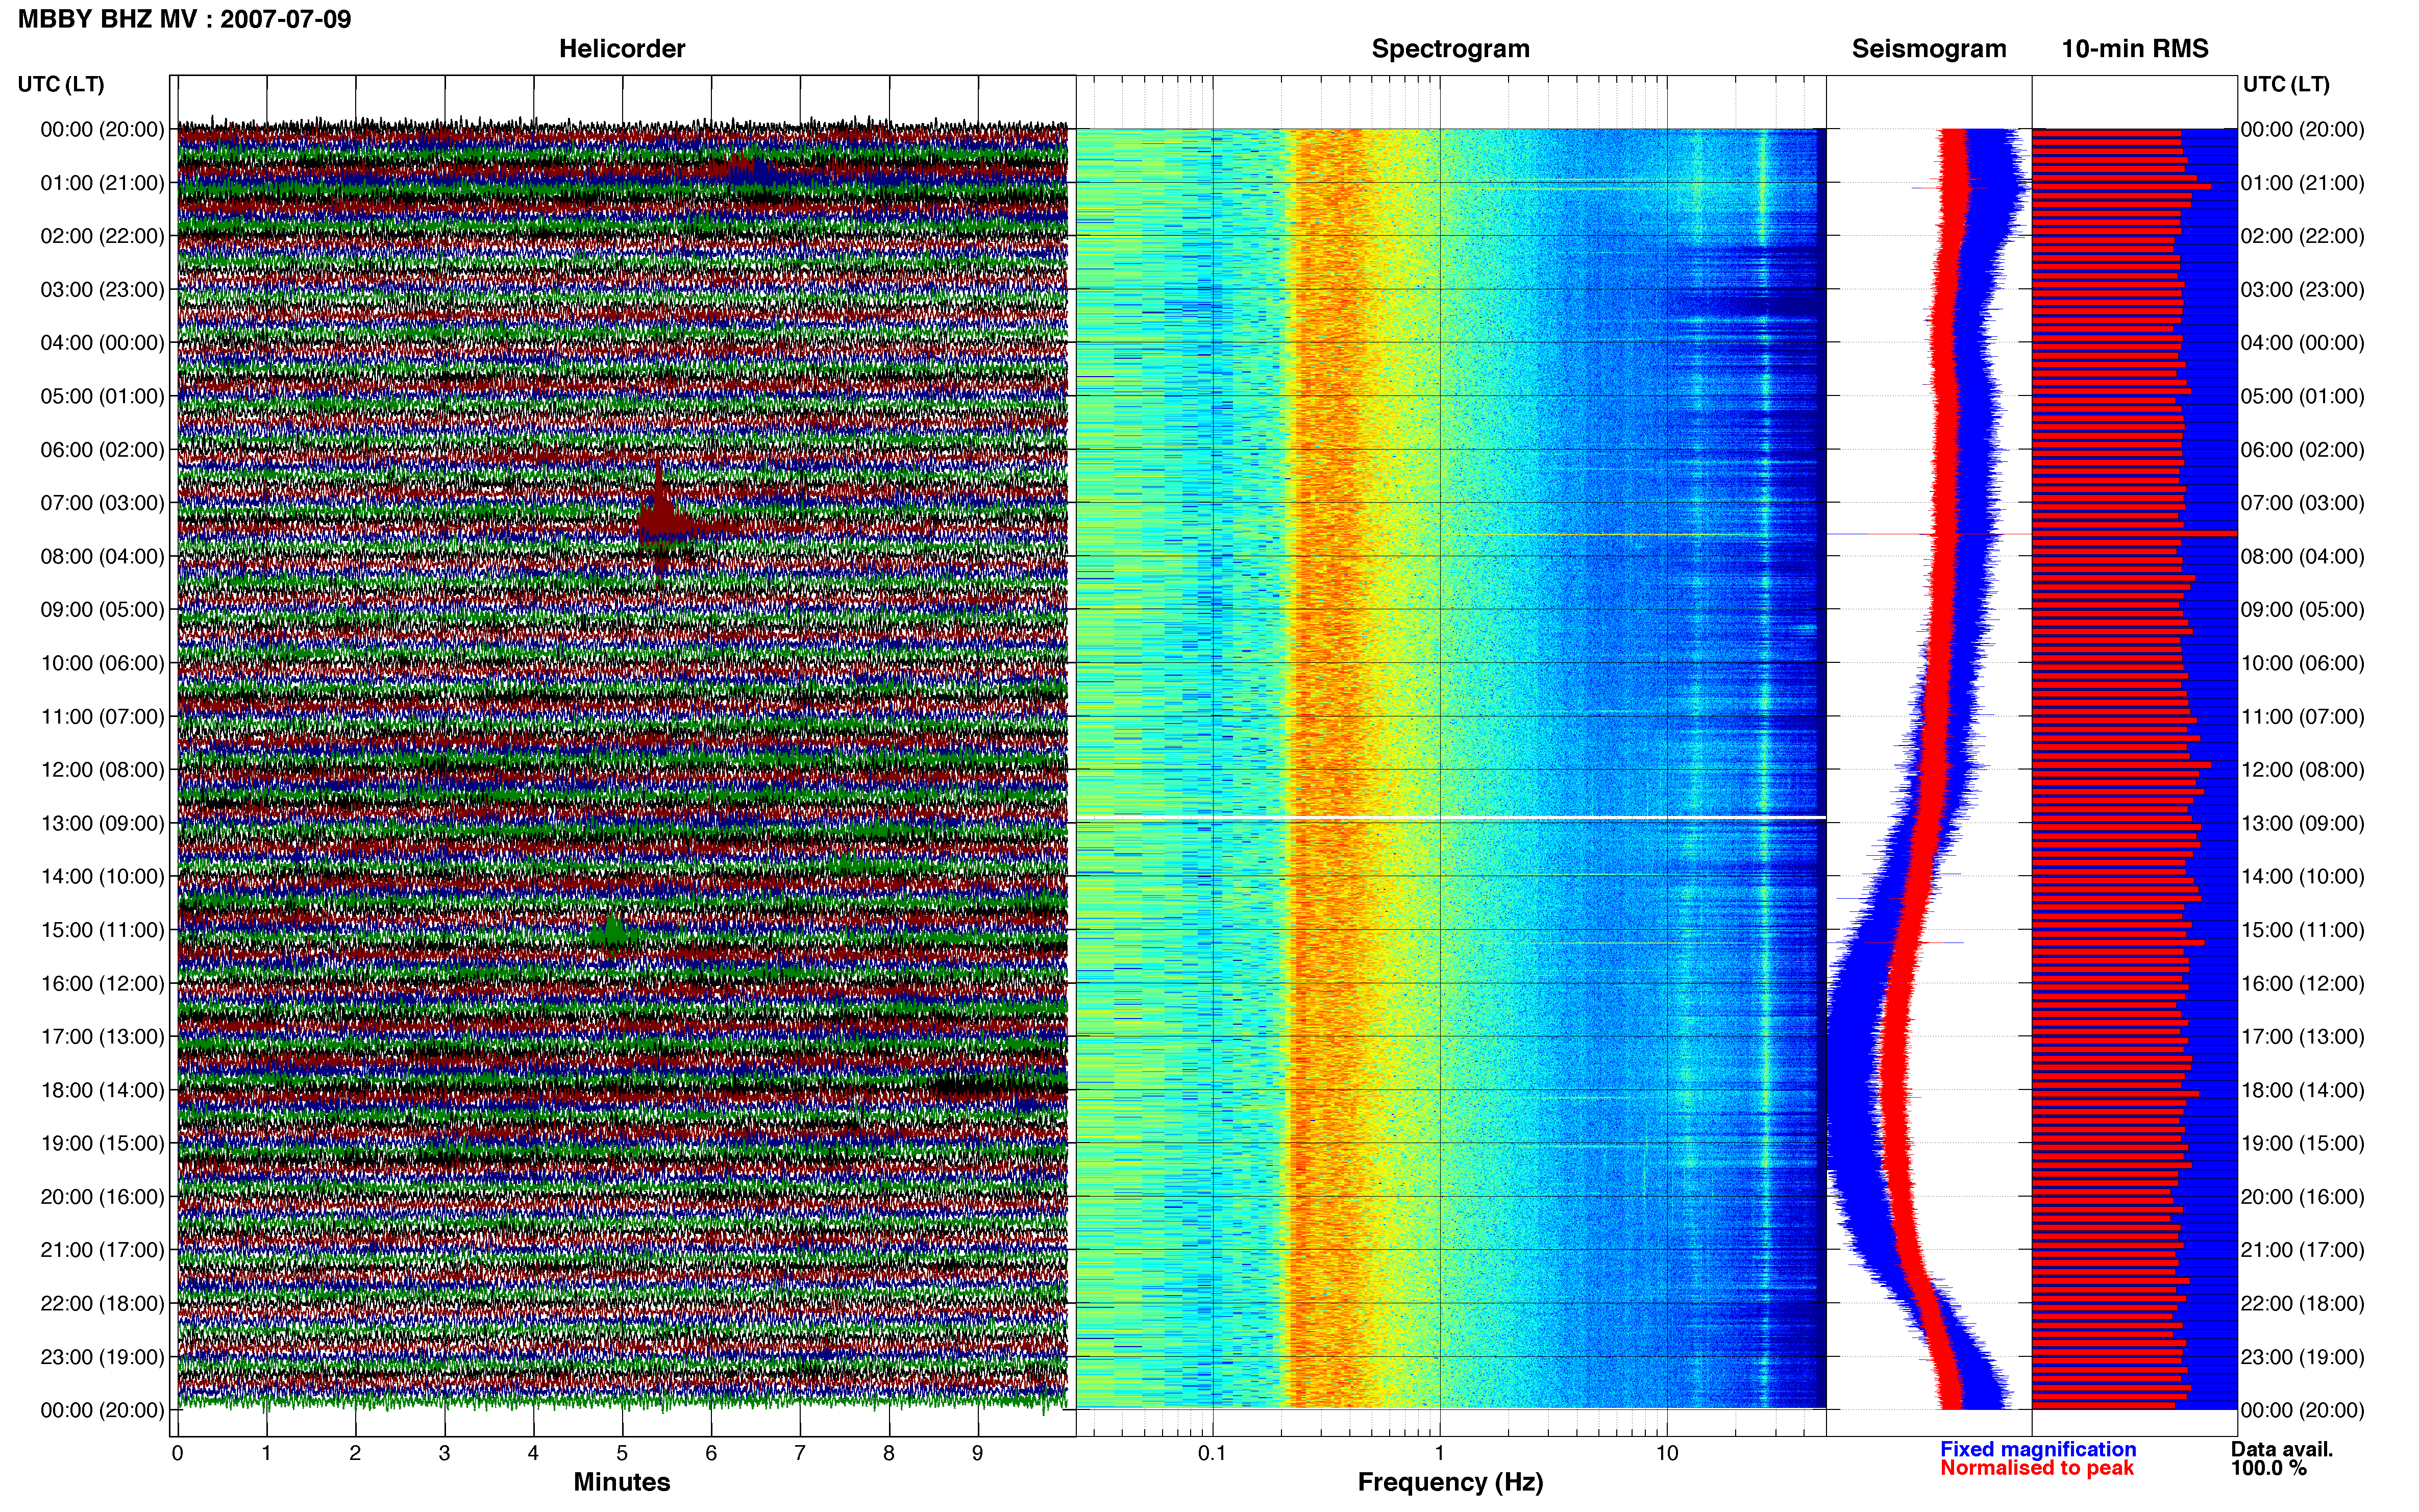Click '08:00 (04:00)' label beside the RMS panel

click(2303, 556)
